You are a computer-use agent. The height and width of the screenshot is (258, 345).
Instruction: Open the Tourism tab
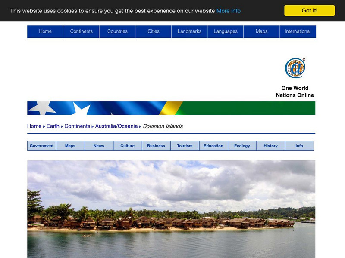pos(184,145)
